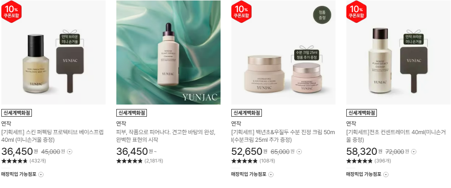This screenshot has width=451, height=188.
Task: Expand 매장픽업 가능점포 under the first product
Action: [22, 174]
